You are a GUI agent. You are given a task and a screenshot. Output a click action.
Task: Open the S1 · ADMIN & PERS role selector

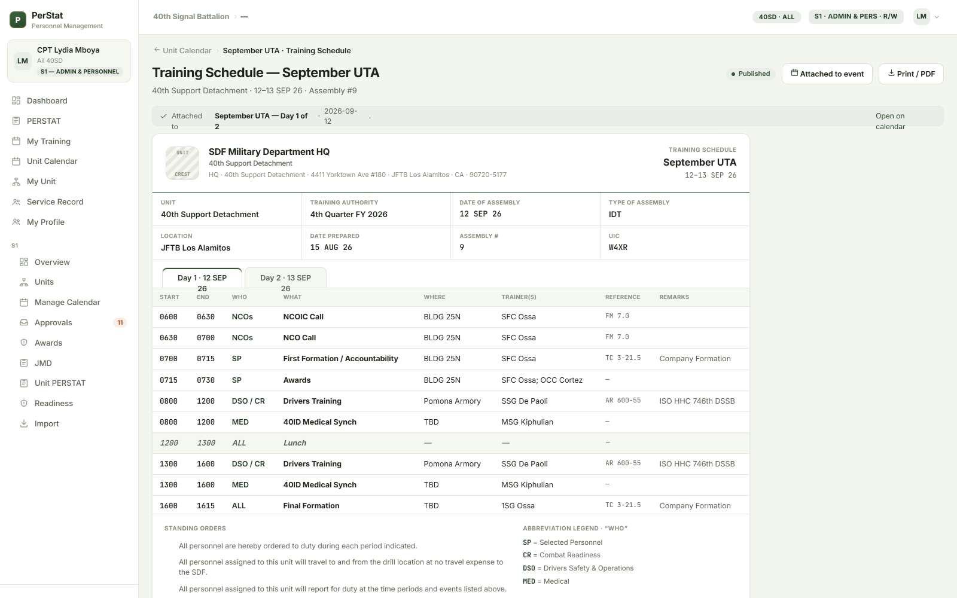coord(855,16)
